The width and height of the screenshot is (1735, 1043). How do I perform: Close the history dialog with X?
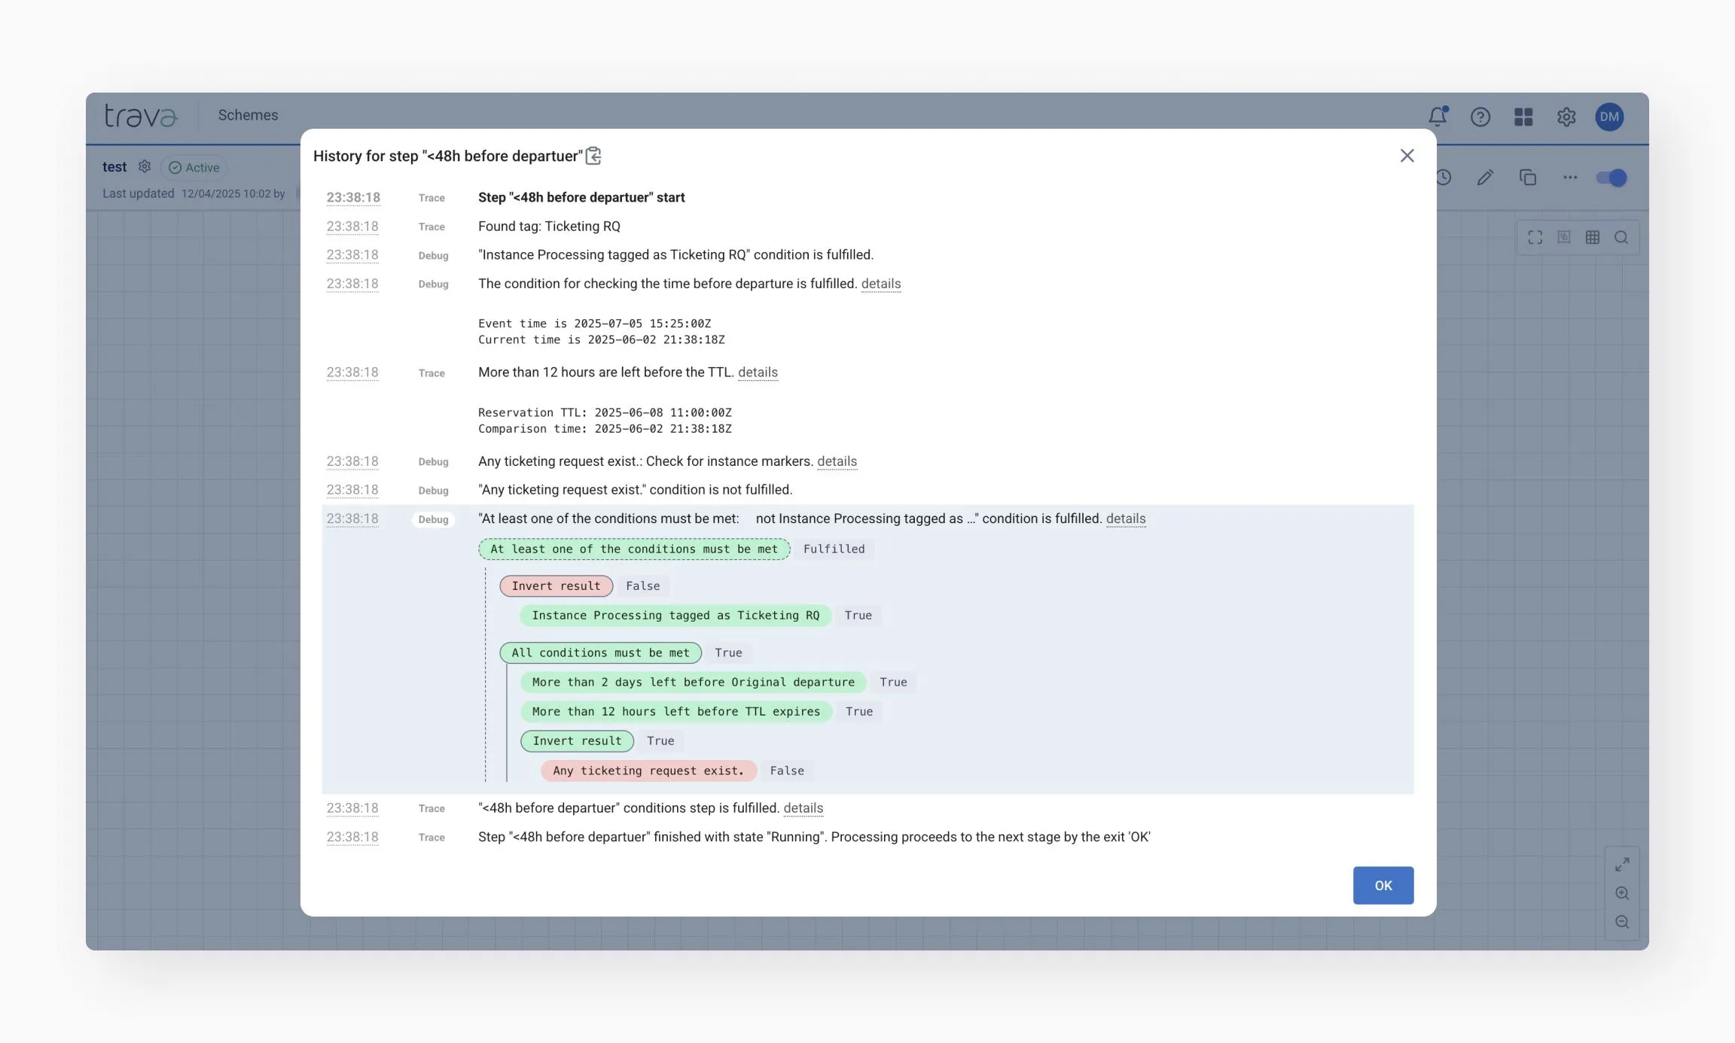1407,156
